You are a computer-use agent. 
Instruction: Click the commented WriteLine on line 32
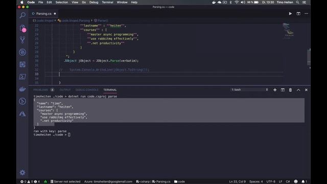(104, 70)
